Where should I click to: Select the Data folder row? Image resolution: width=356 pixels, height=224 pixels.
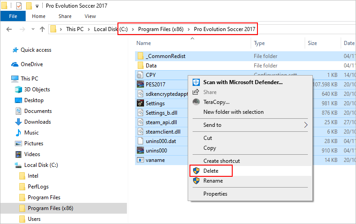(x=245, y=66)
